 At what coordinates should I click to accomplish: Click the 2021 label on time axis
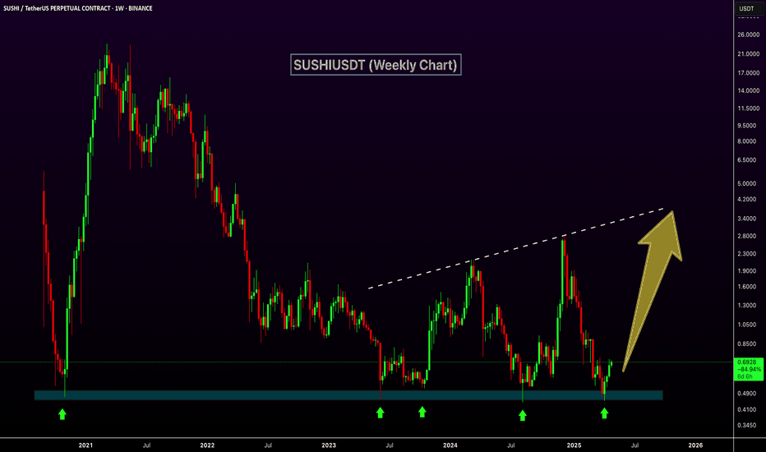tap(85, 445)
